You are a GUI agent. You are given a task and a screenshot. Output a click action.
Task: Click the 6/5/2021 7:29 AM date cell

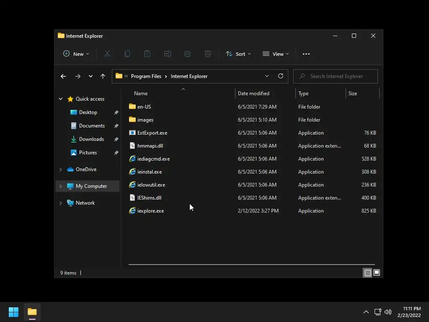tap(257, 107)
